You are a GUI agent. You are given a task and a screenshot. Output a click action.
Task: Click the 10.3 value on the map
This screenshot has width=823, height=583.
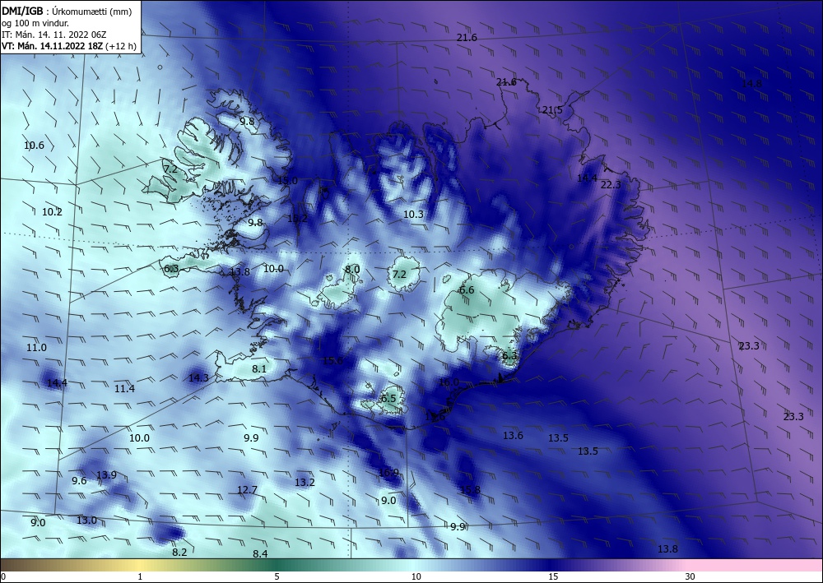(413, 214)
